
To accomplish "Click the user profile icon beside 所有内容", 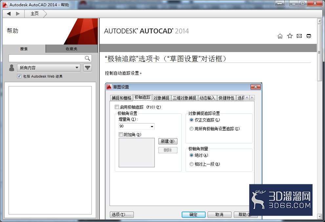I will click(12, 68).
